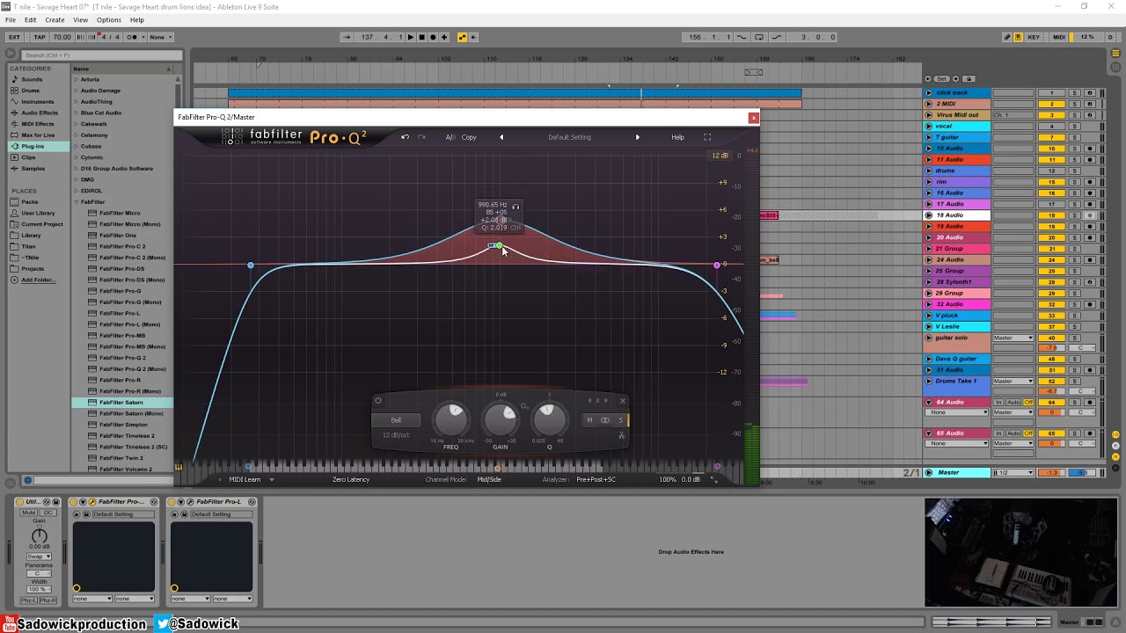
Task: Click the Pro-Q 2 undo arrow
Action: coord(405,137)
